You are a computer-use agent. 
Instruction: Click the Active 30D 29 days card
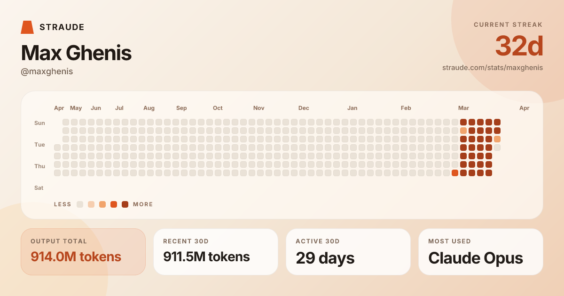pos(348,252)
